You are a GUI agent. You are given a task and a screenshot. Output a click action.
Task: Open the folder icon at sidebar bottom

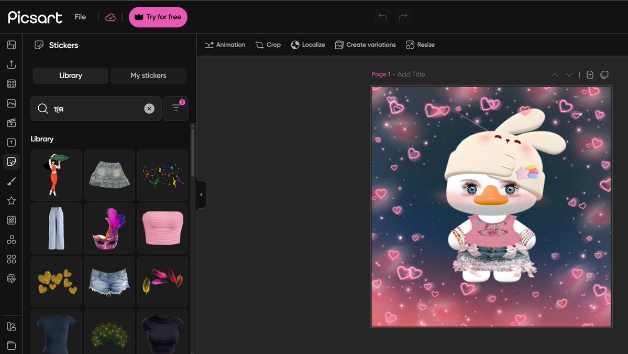click(11, 346)
